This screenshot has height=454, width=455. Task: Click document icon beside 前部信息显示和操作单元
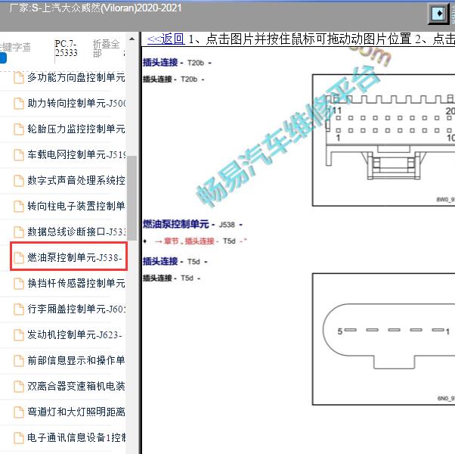pyautogui.click(x=19, y=361)
